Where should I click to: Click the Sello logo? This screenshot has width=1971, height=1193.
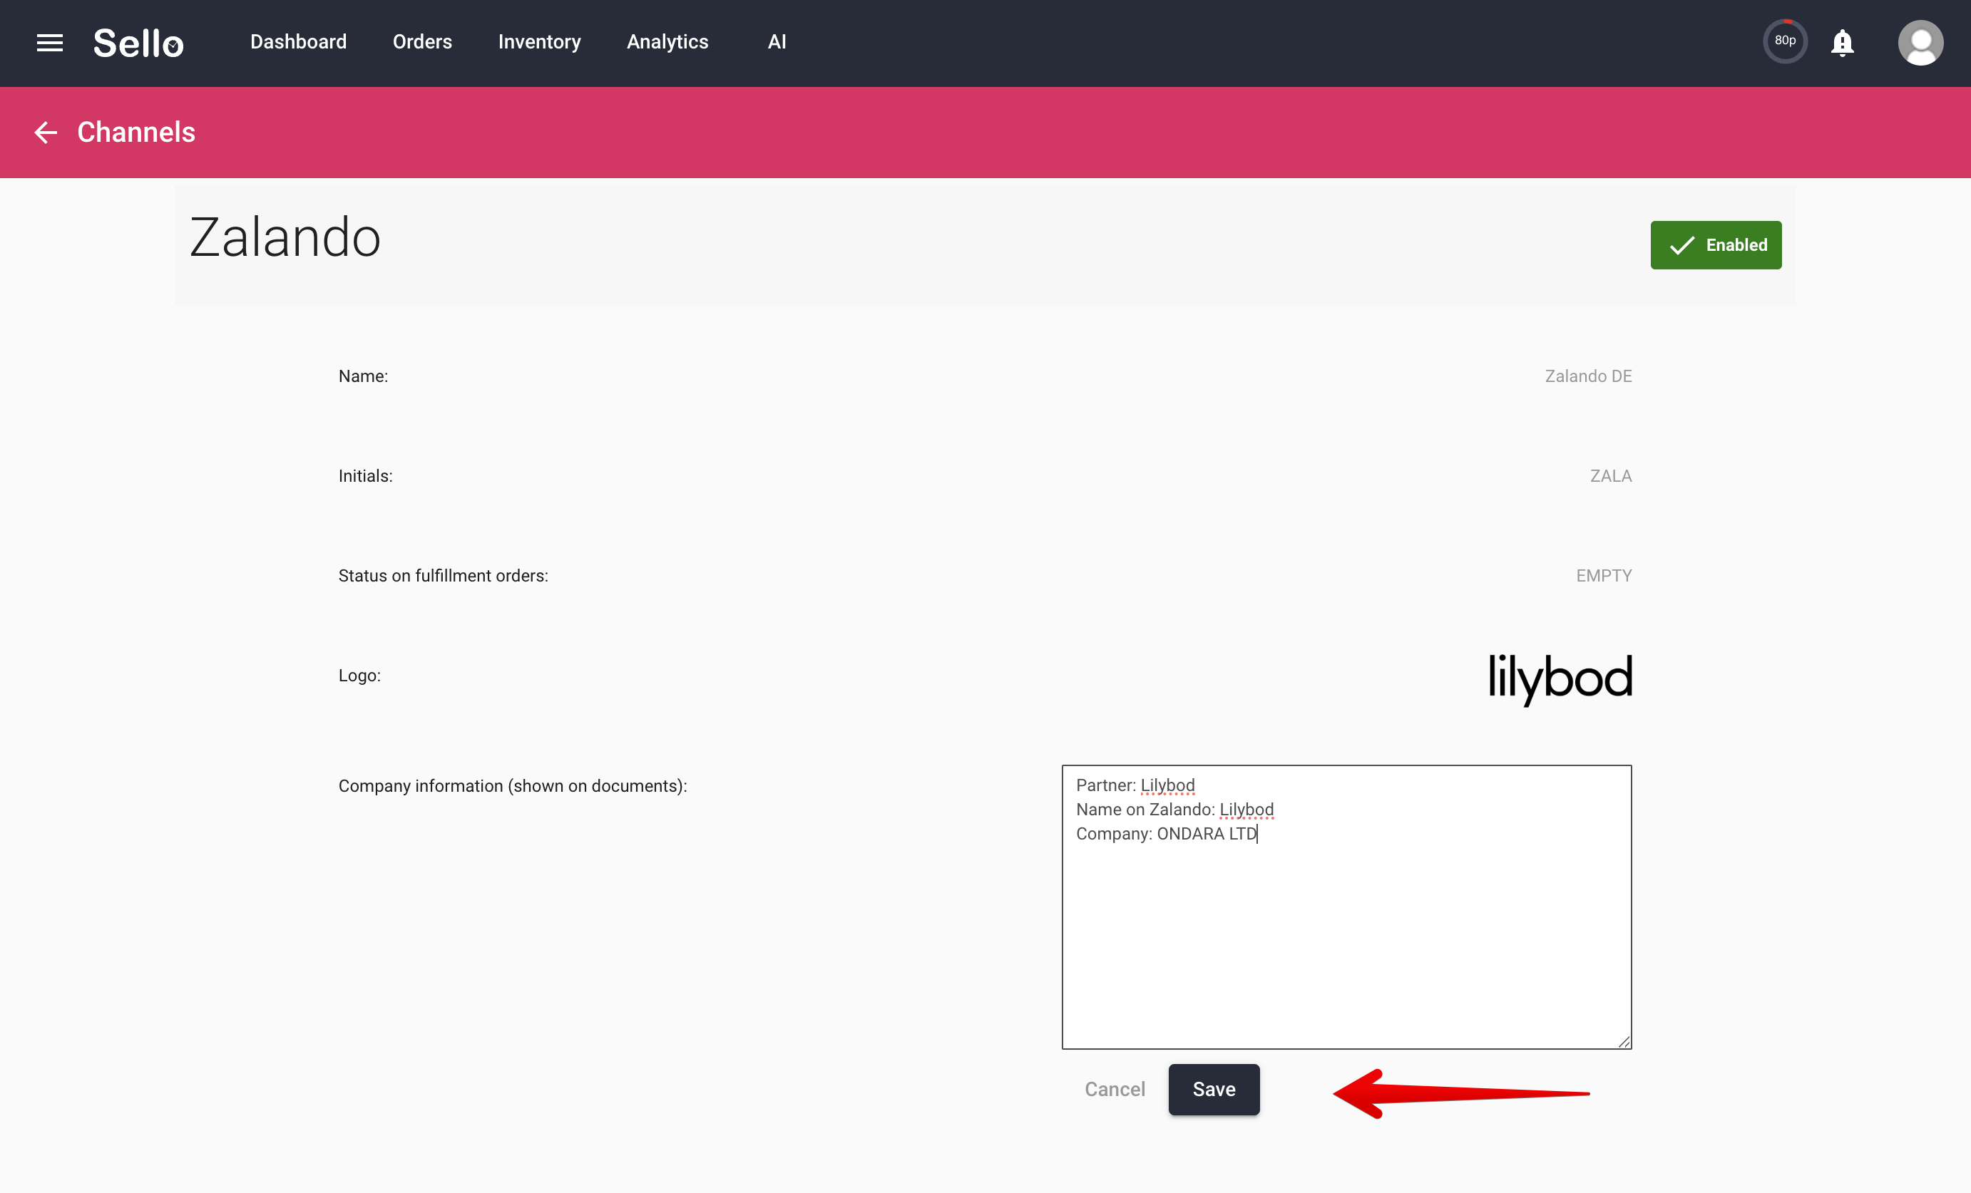138,43
